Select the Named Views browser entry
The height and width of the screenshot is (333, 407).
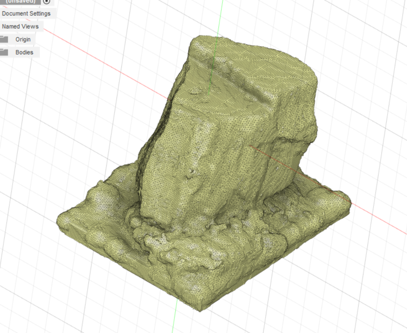[20, 26]
